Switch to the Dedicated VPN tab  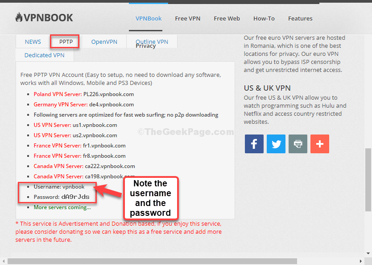[44, 55]
